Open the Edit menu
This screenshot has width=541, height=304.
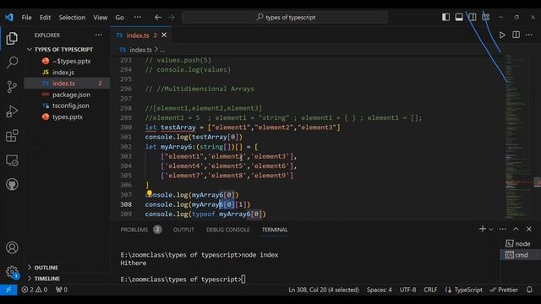(x=45, y=17)
